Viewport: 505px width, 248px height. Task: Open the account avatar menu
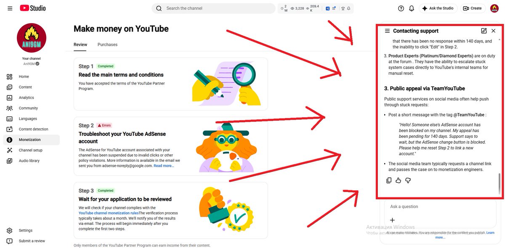[x=494, y=8]
